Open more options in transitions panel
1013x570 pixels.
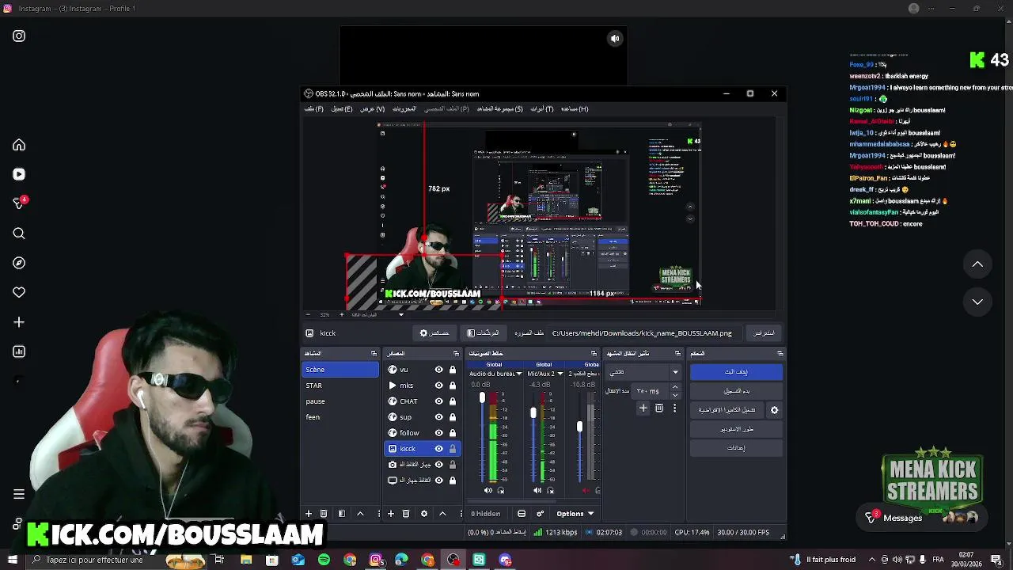tap(675, 408)
